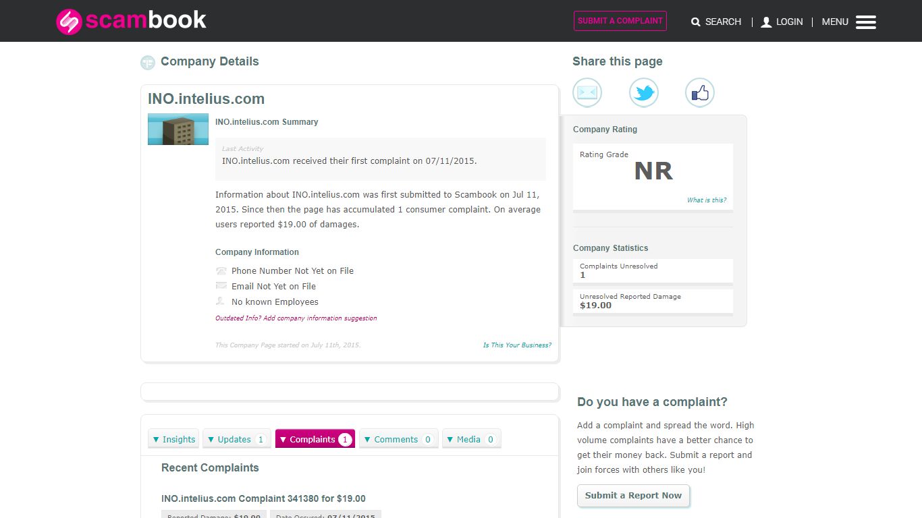Viewport: 922px width, 518px height.
Task: Click the login user icon
Action: pyautogui.click(x=766, y=22)
